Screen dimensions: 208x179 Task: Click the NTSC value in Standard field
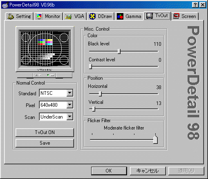pos(47,93)
